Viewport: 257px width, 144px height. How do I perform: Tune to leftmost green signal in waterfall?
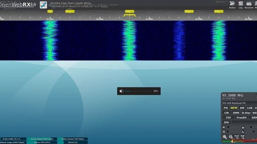[x=50, y=40]
